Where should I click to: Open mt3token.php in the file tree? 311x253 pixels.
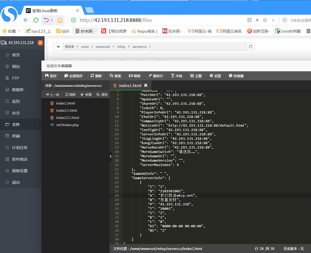click(67, 125)
